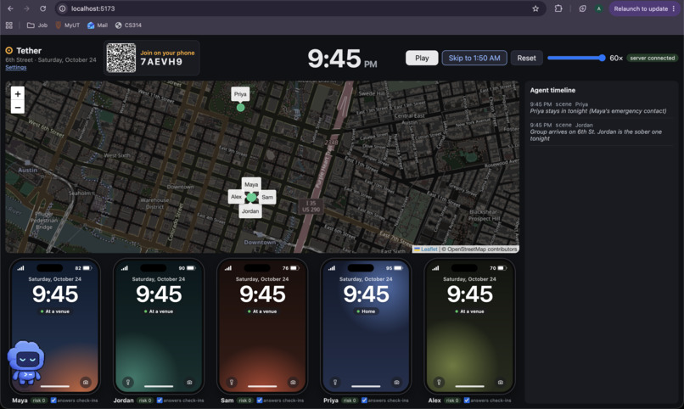This screenshot has height=409, width=684.
Task: Click Jordan's risk 0 badge
Action: tap(145, 401)
